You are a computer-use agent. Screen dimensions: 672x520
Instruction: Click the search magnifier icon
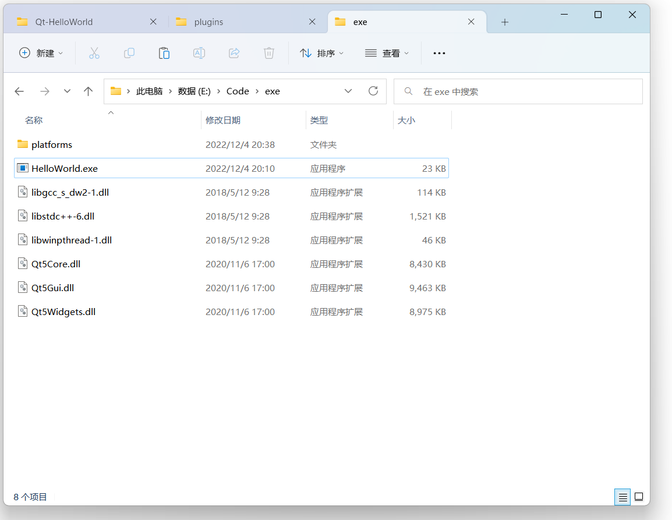(x=408, y=91)
